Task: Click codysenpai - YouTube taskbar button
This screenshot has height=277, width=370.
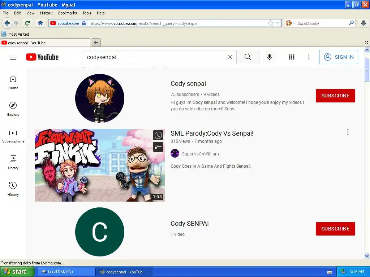Action: 124,272
